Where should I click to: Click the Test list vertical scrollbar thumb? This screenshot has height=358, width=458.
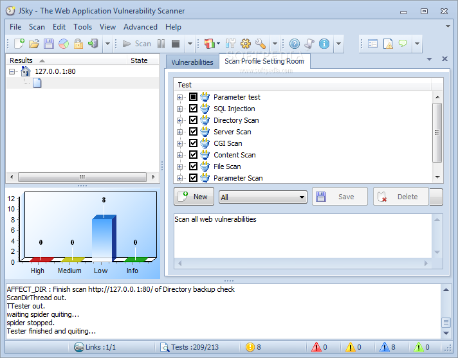pyautogui.click(x=437, y=132)
